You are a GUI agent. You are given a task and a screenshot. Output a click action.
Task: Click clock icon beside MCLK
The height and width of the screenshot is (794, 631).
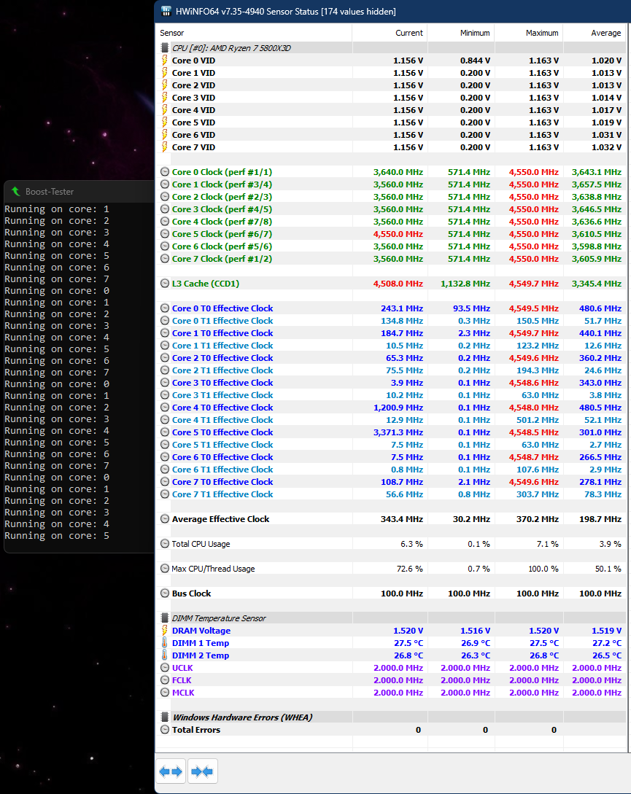pos(165,693)
